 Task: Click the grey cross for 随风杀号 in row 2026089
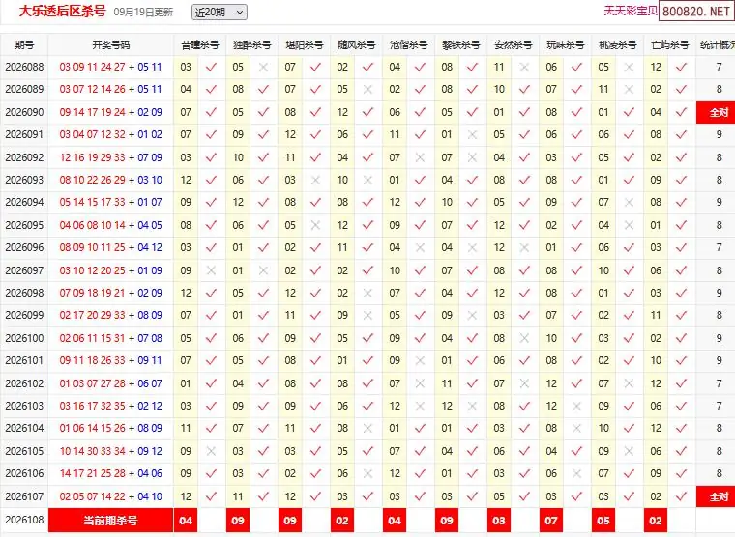[367, 89]
